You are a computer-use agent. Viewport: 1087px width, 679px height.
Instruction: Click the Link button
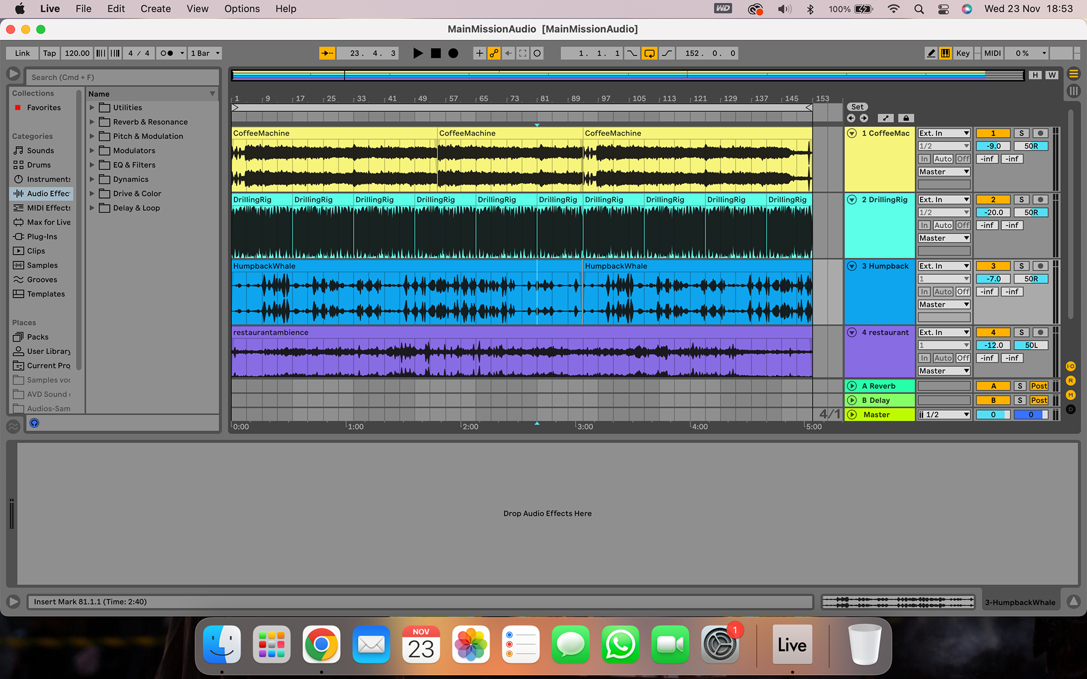[23, 53]
